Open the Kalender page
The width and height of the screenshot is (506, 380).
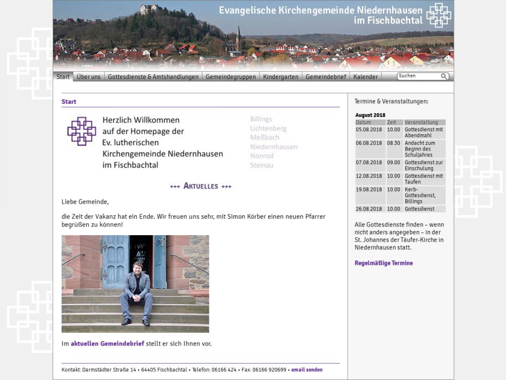(x=365, y=77)
